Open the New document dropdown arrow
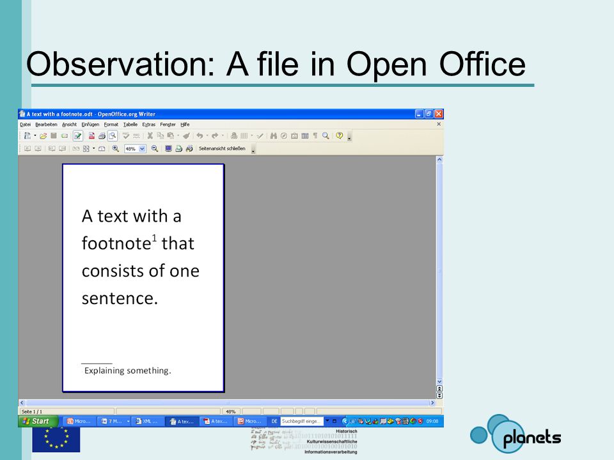 pos(35,135)
